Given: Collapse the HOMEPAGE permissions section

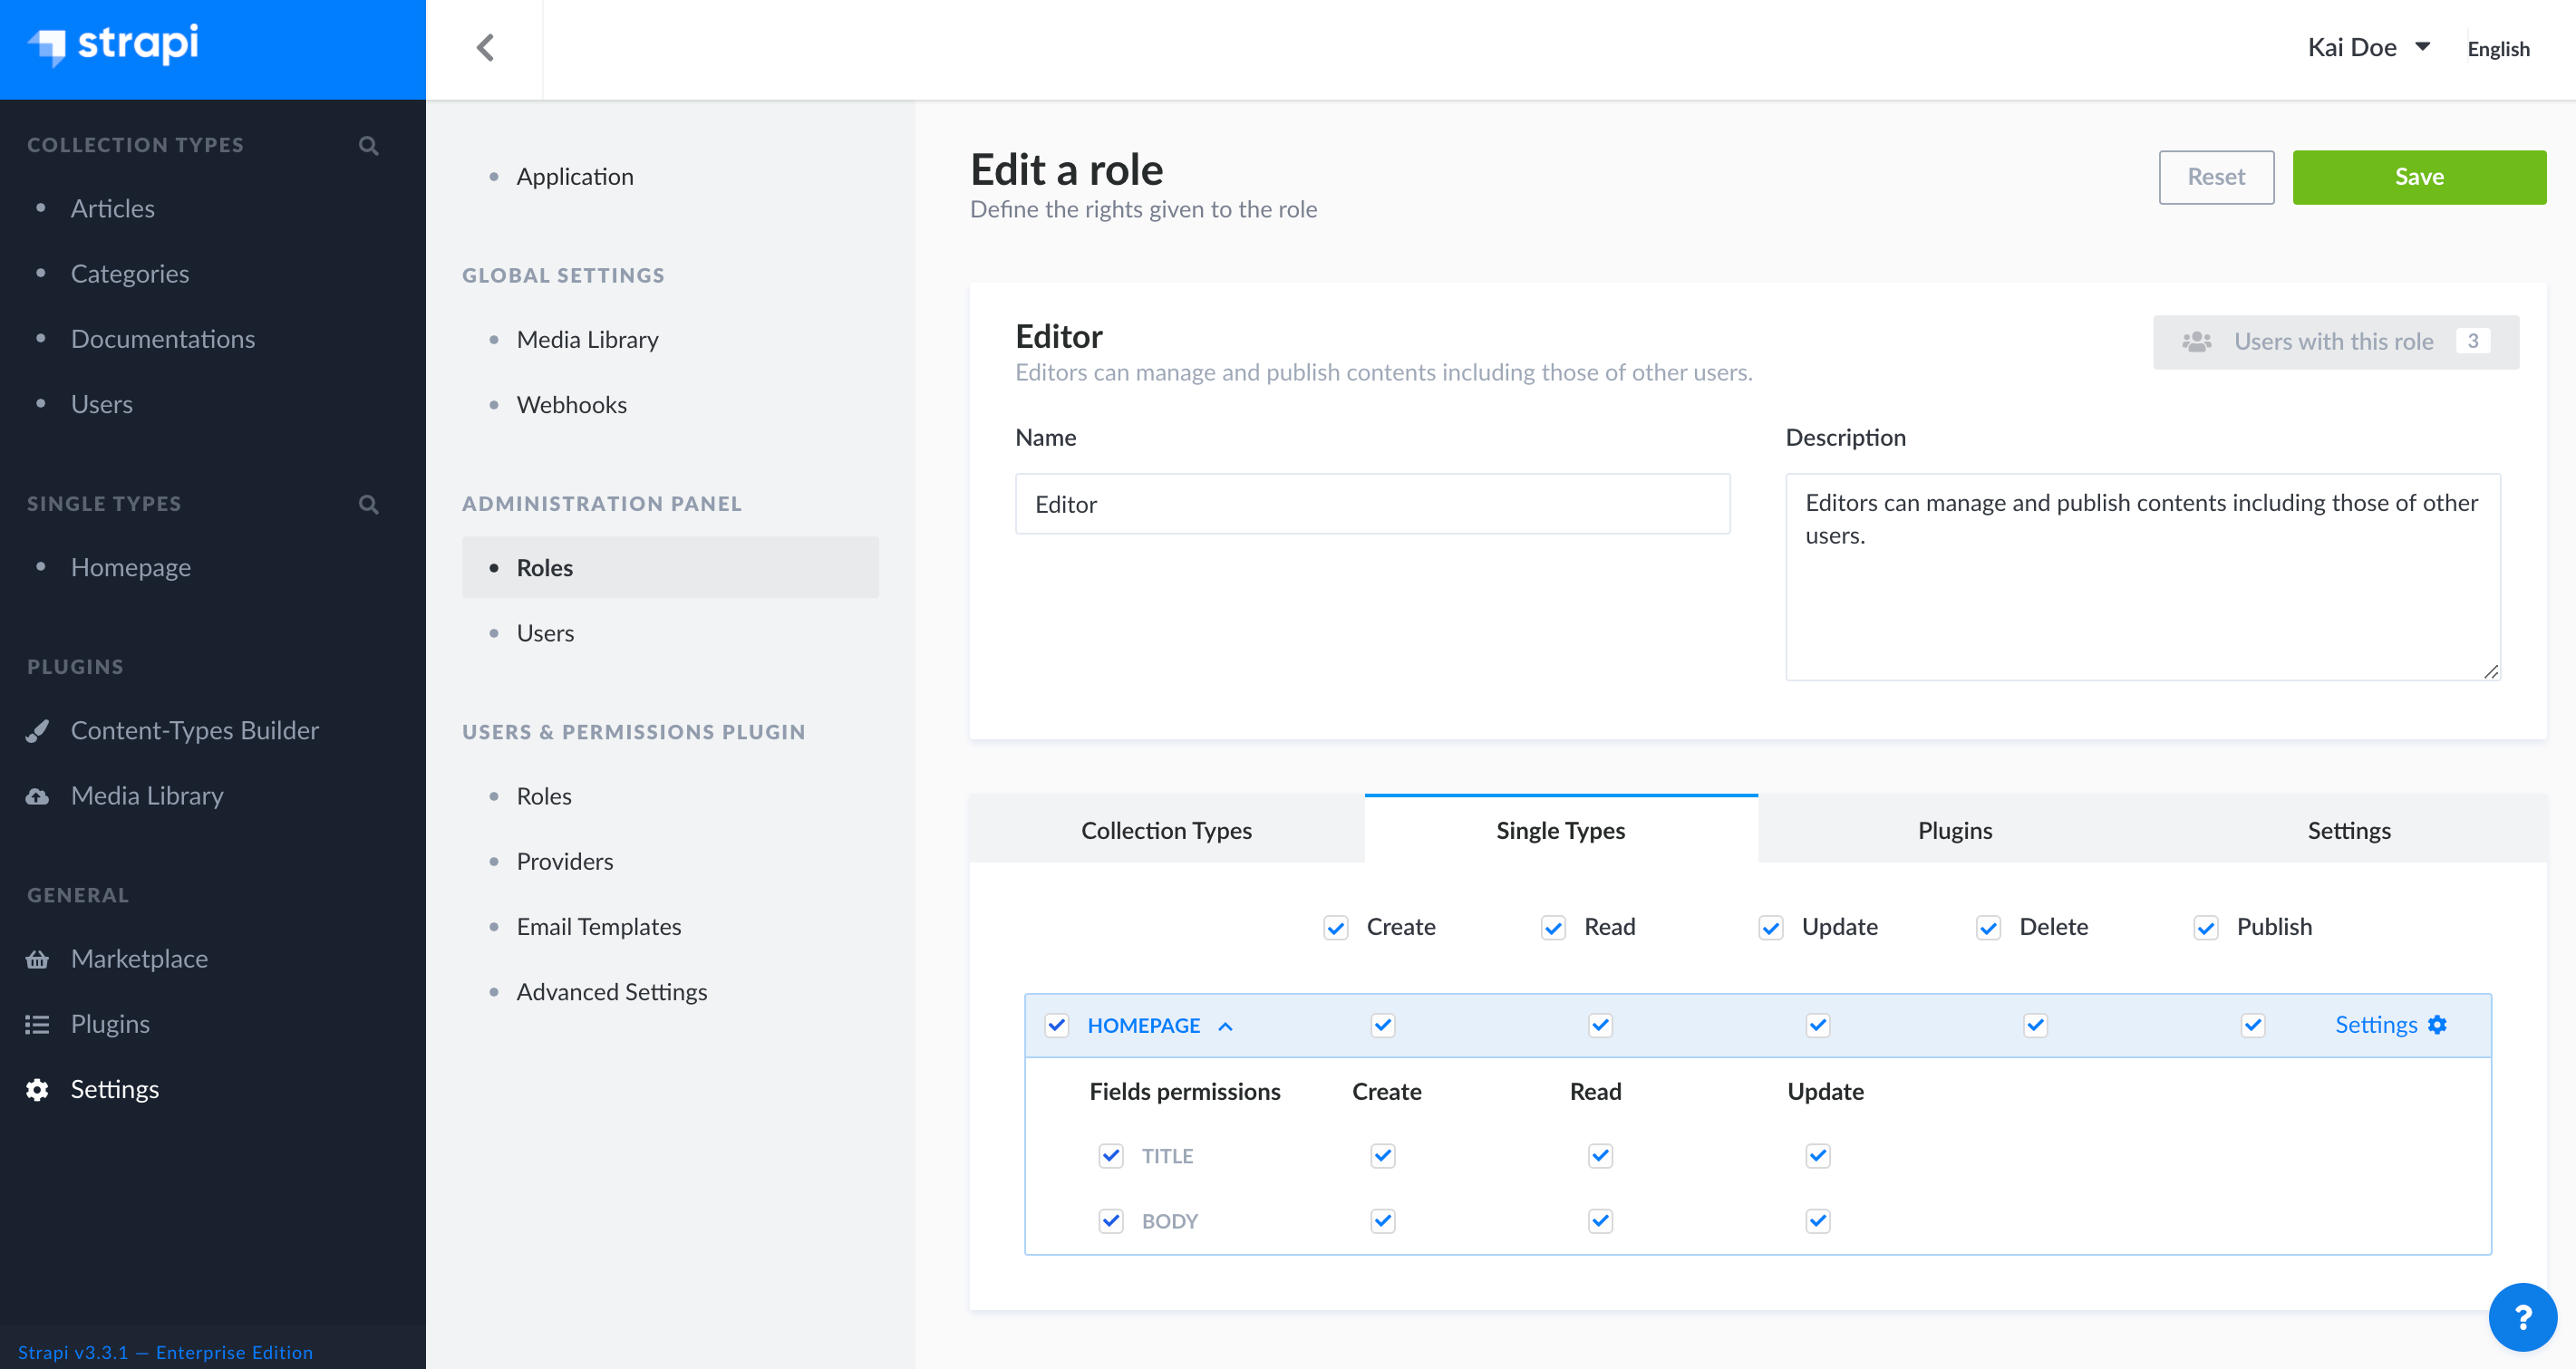Looking at the screenshot, I should coord(1226,1026).
